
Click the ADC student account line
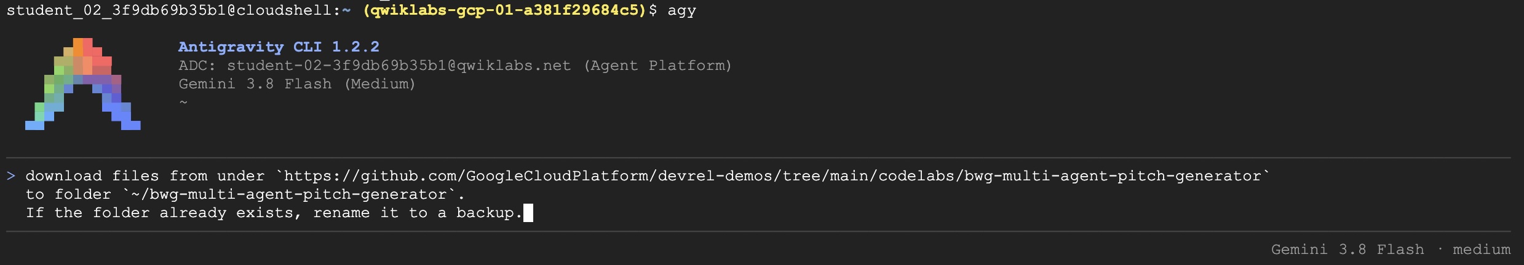coord(455,66)
